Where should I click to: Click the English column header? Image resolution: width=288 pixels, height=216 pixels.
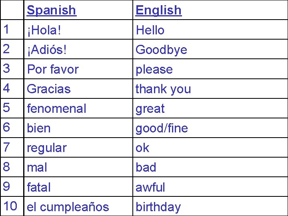(158, 10)
